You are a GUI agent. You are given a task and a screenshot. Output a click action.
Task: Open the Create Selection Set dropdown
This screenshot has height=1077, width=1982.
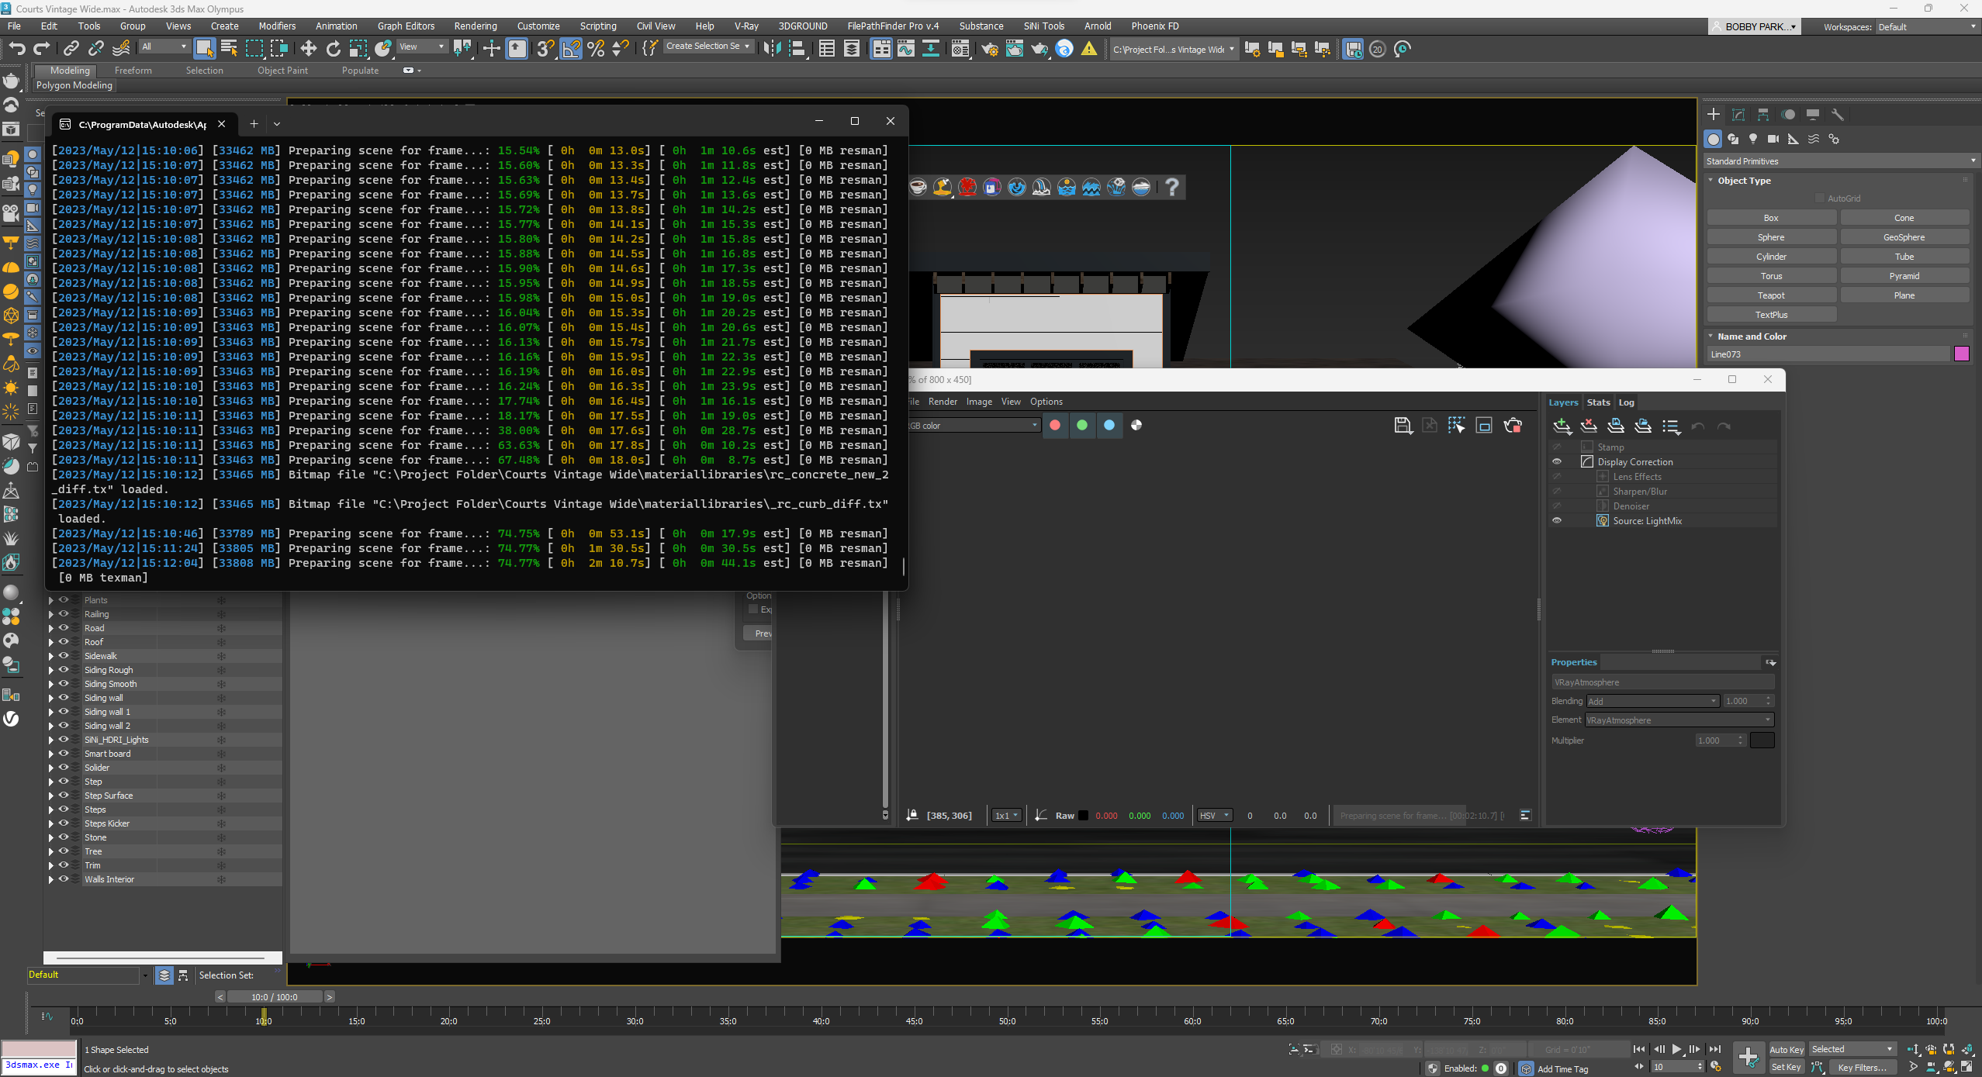coord(708,47)
